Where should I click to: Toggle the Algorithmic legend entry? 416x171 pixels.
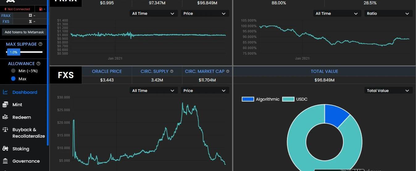[x=261, y=99]
